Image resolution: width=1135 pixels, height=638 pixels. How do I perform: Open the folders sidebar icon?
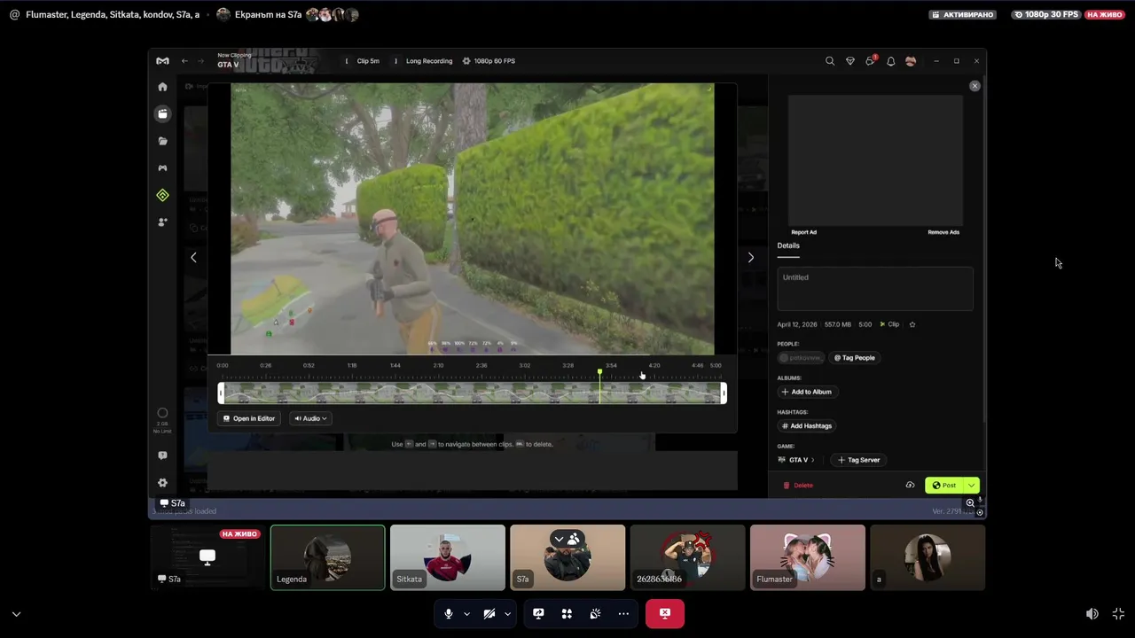point(162,141)
